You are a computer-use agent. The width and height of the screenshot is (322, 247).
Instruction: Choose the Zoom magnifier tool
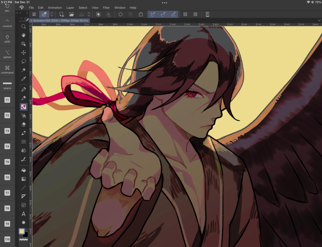pos(23,27)
